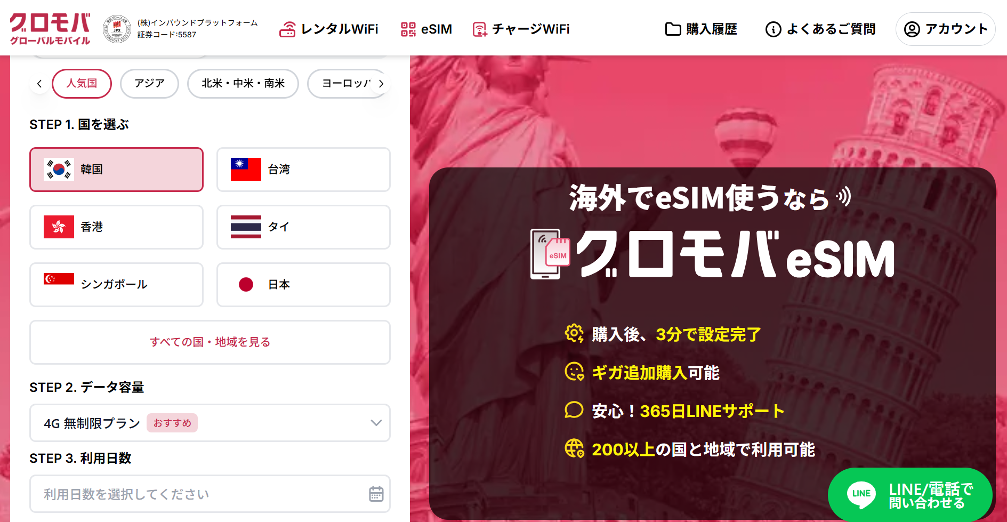This screenshot has width=1007, height=522.
Task: Select 台湾 as the country
Action: [x=303, y=170]
